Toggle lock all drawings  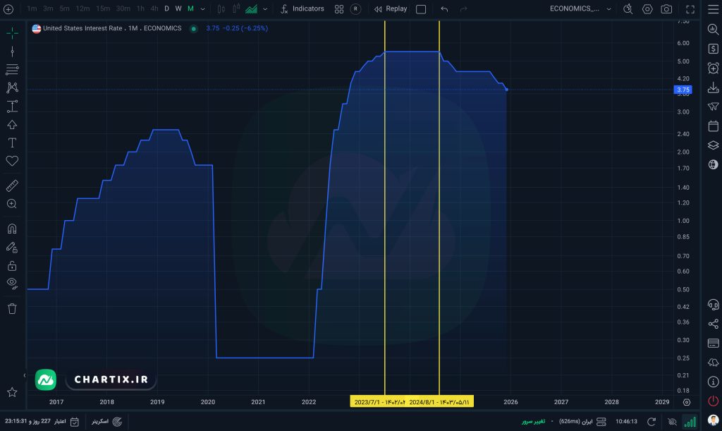click(12, 265)
